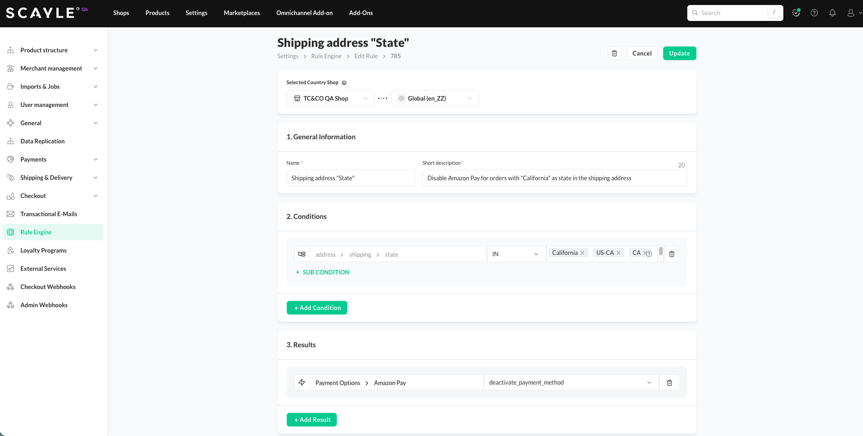Image resolution: width=863 pixels, height=436 pixels.
Task: Expand the Payments section chevron
Action: (x=96, y=159)
